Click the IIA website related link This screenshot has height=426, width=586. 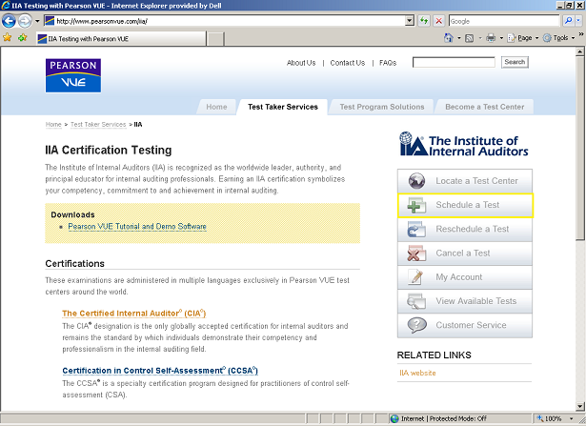click(417, 373)
